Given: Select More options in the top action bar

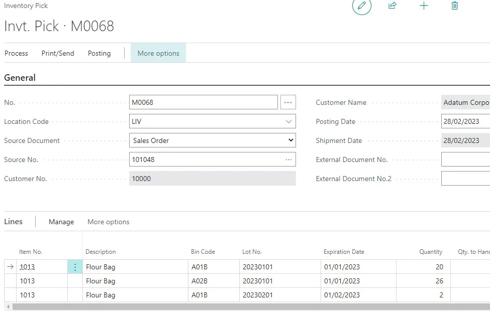Looking at the screenshot, I should click(158, 53).
